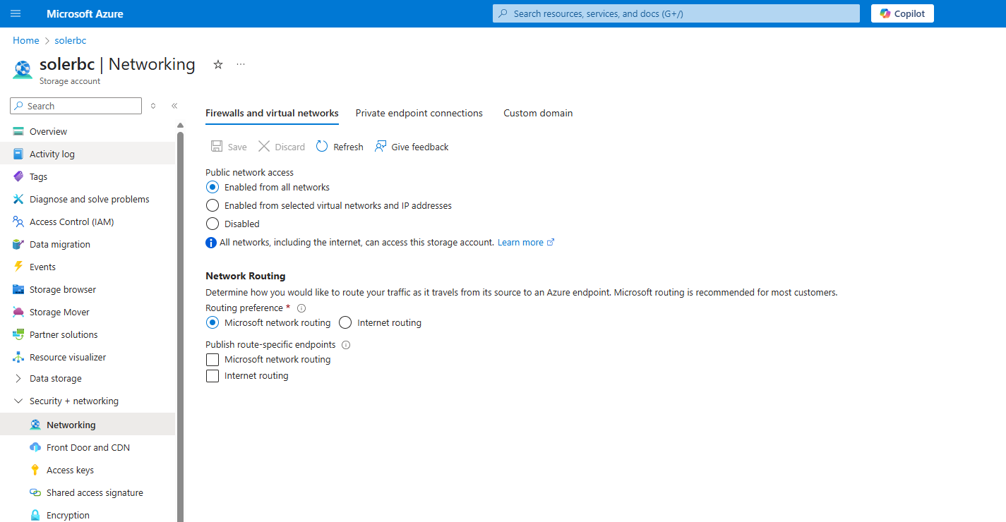This screenshot has height=522, width=1006.
Task: Click the Learn more link
Action: point(520,242)
